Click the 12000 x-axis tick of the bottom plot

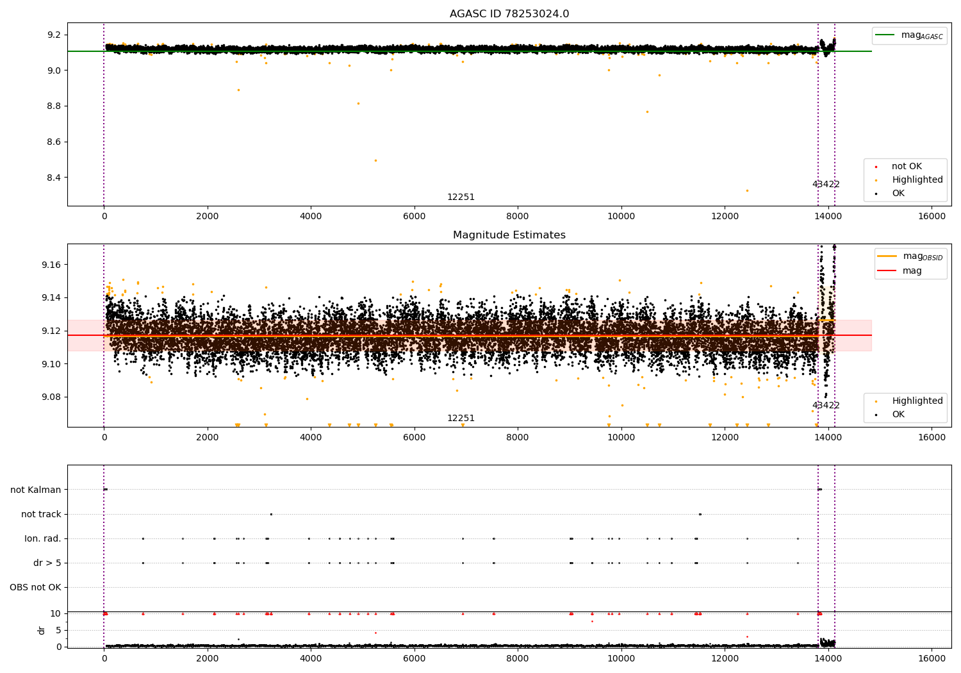click(725, 658)
